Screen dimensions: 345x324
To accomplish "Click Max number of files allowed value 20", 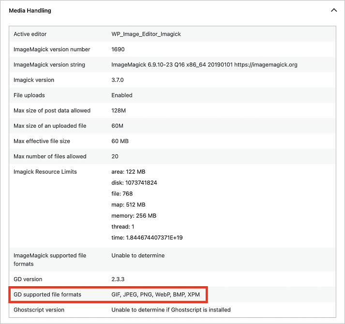I will (115, 157).
